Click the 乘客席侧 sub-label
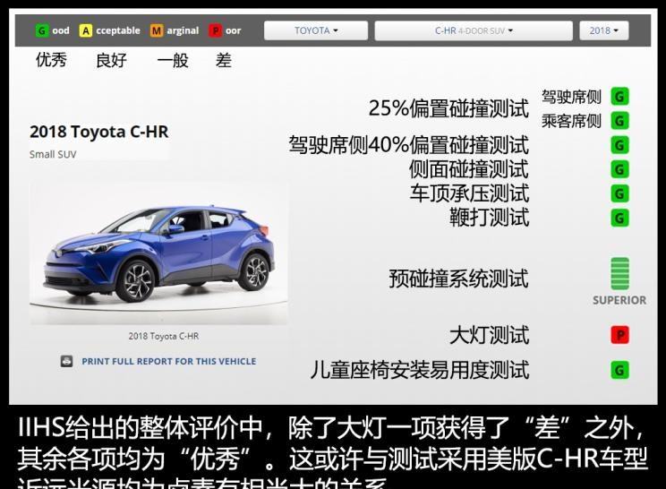Viewport: 666px width, 489px height. pyautogui.click(x=571, y=121)
